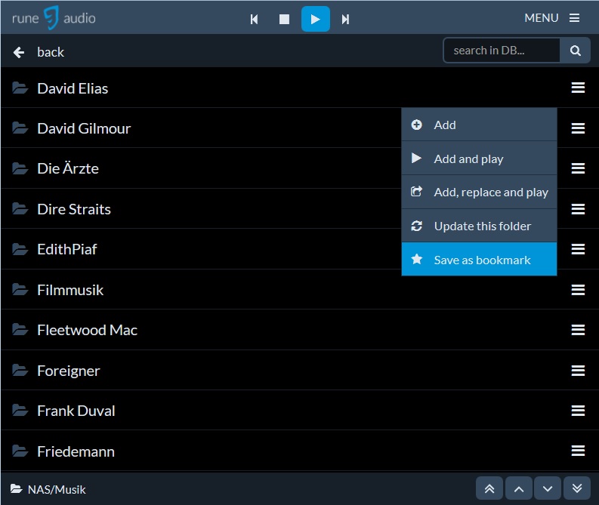Viewport: 599px width, 505px height.
Task: Move up one page
Action: point(519,488)
